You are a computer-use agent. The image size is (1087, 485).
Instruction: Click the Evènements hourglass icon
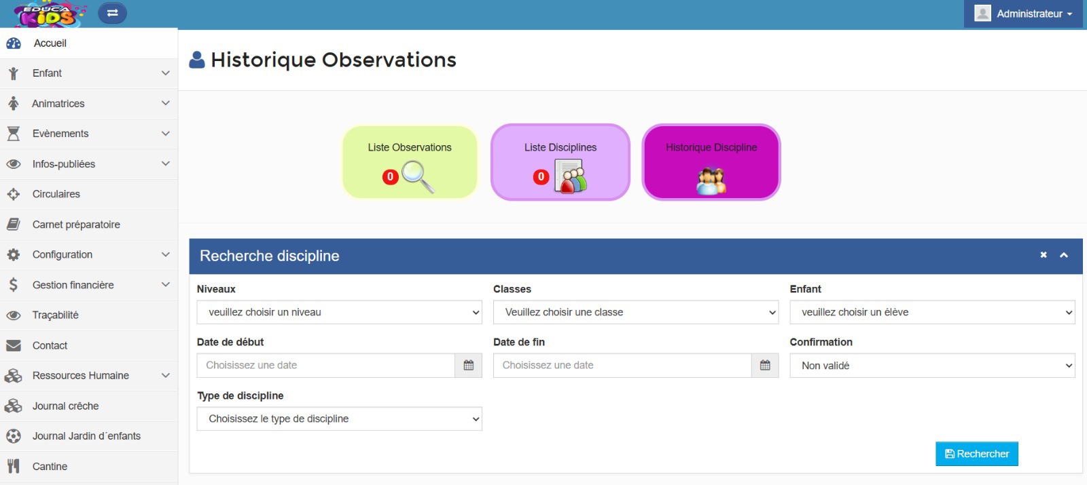point(14,134)
